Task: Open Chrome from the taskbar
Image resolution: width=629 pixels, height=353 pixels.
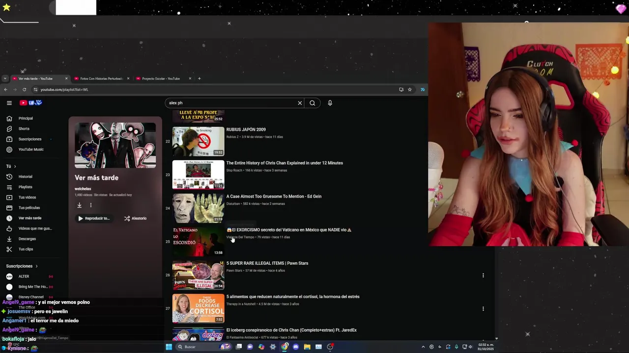Action: coord(285,347)
